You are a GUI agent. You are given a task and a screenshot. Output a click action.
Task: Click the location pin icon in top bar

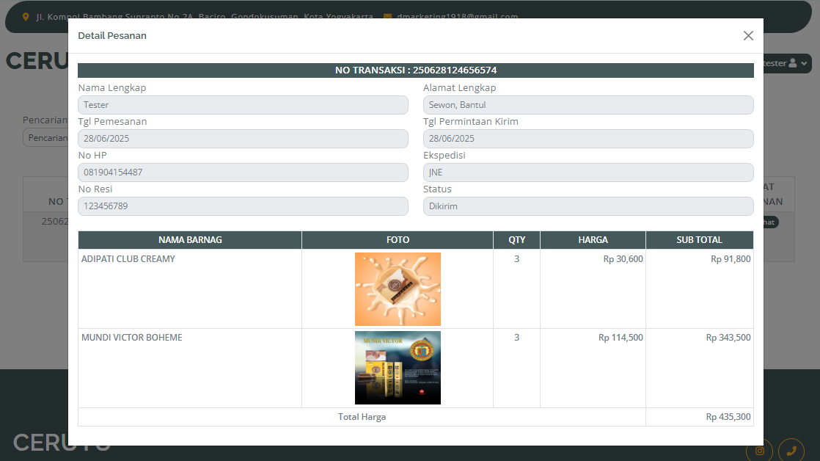point(26,16)
